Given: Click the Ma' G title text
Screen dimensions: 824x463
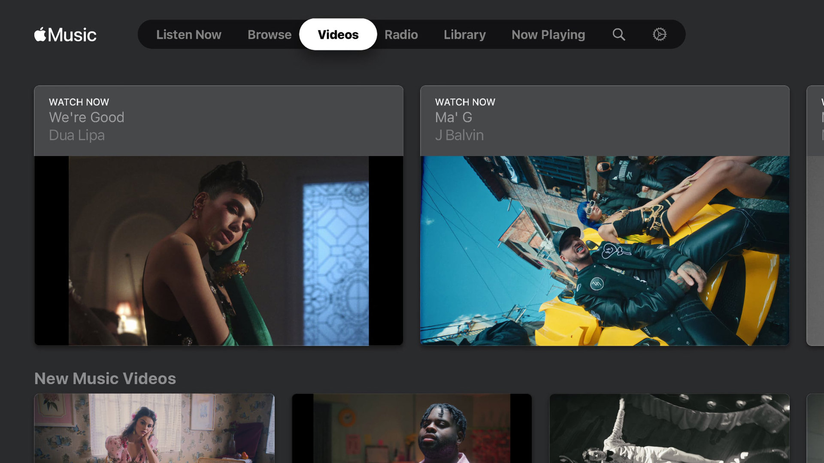Looking at the screenshot, I should pyautogui.click(x=453, y=117).
